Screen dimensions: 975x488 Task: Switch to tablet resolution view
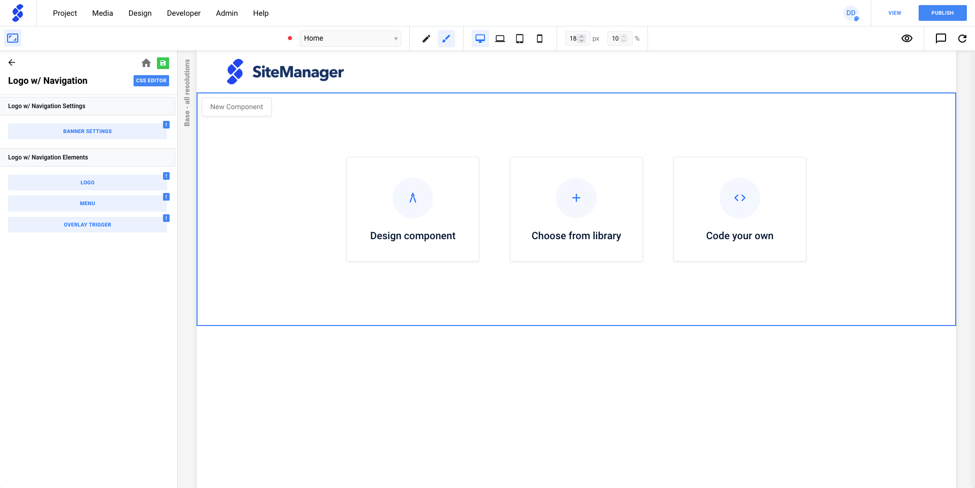pyautogui.click(x=519, y=39)
